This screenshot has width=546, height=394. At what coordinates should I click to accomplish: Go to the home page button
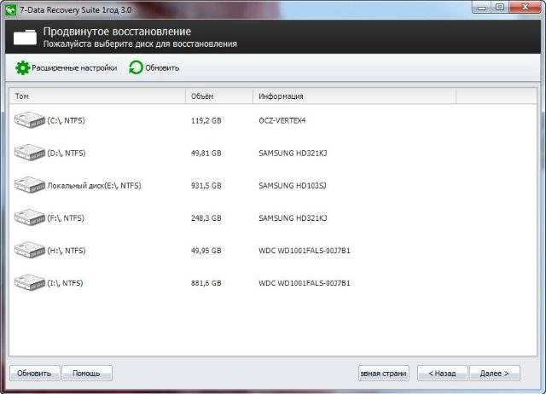[383, 374]
